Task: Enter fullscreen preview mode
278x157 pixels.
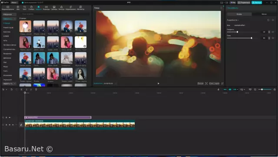Action: (222, 84)
